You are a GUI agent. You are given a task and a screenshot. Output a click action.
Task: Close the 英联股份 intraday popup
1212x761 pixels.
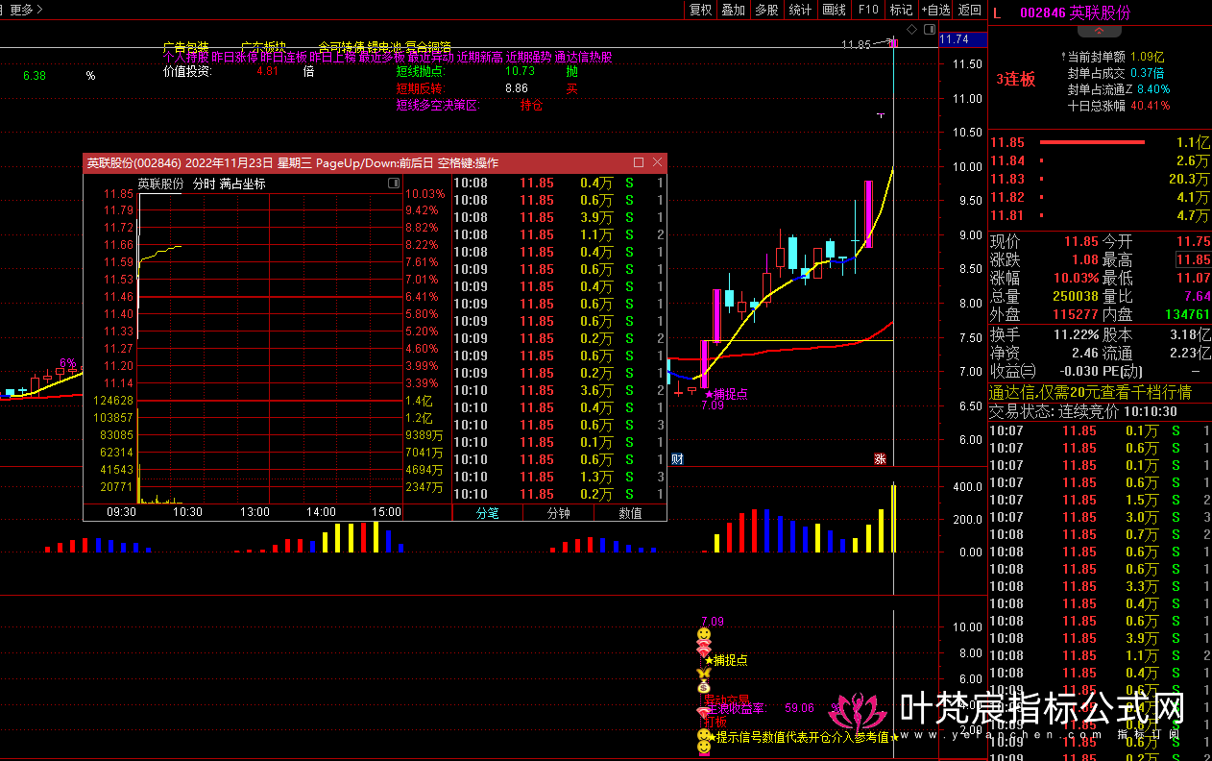point(657,162)
